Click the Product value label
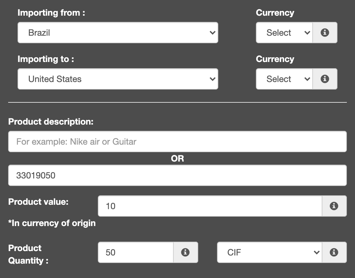The width and height of the screenshot is (355, 278). (x=38, y=202)
